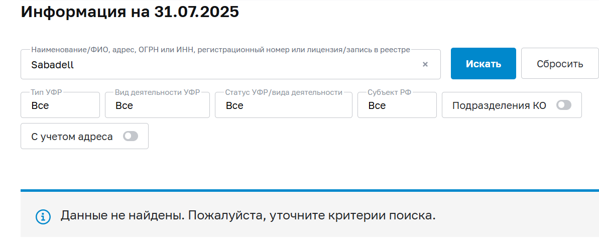The height and width of the screenshot is (243, 599).
Task: Enable the С учетом адреса switch
Action: pyautogui.click(x=131, y=136)
